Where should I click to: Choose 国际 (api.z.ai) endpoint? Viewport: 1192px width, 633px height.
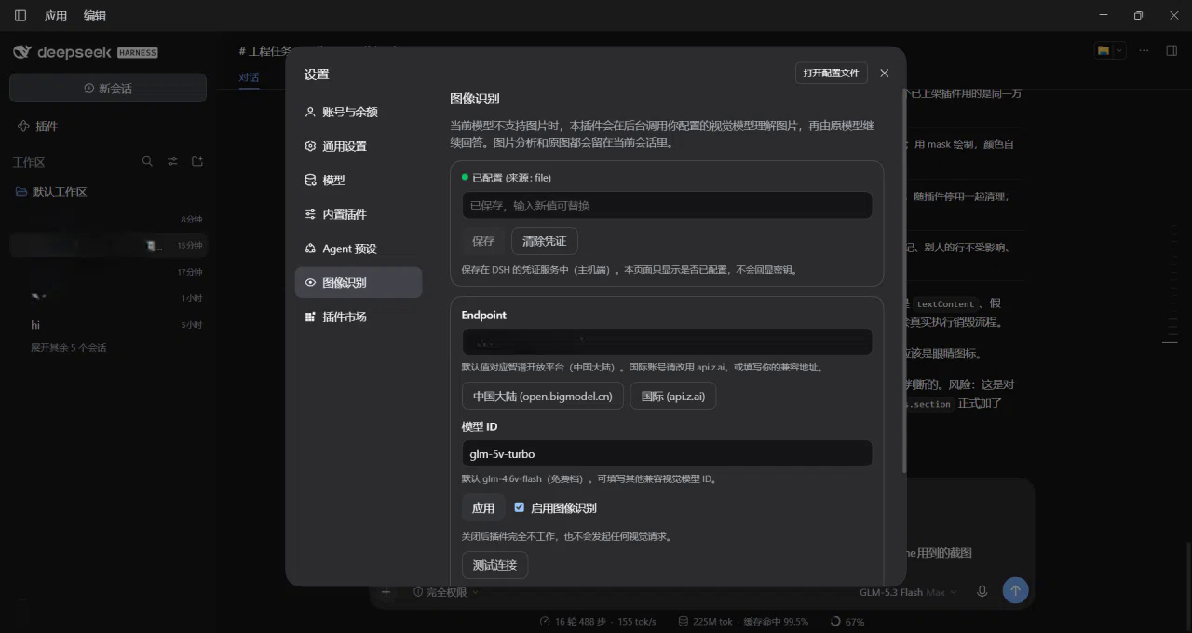pyautogui.click(x=673, y=396)
